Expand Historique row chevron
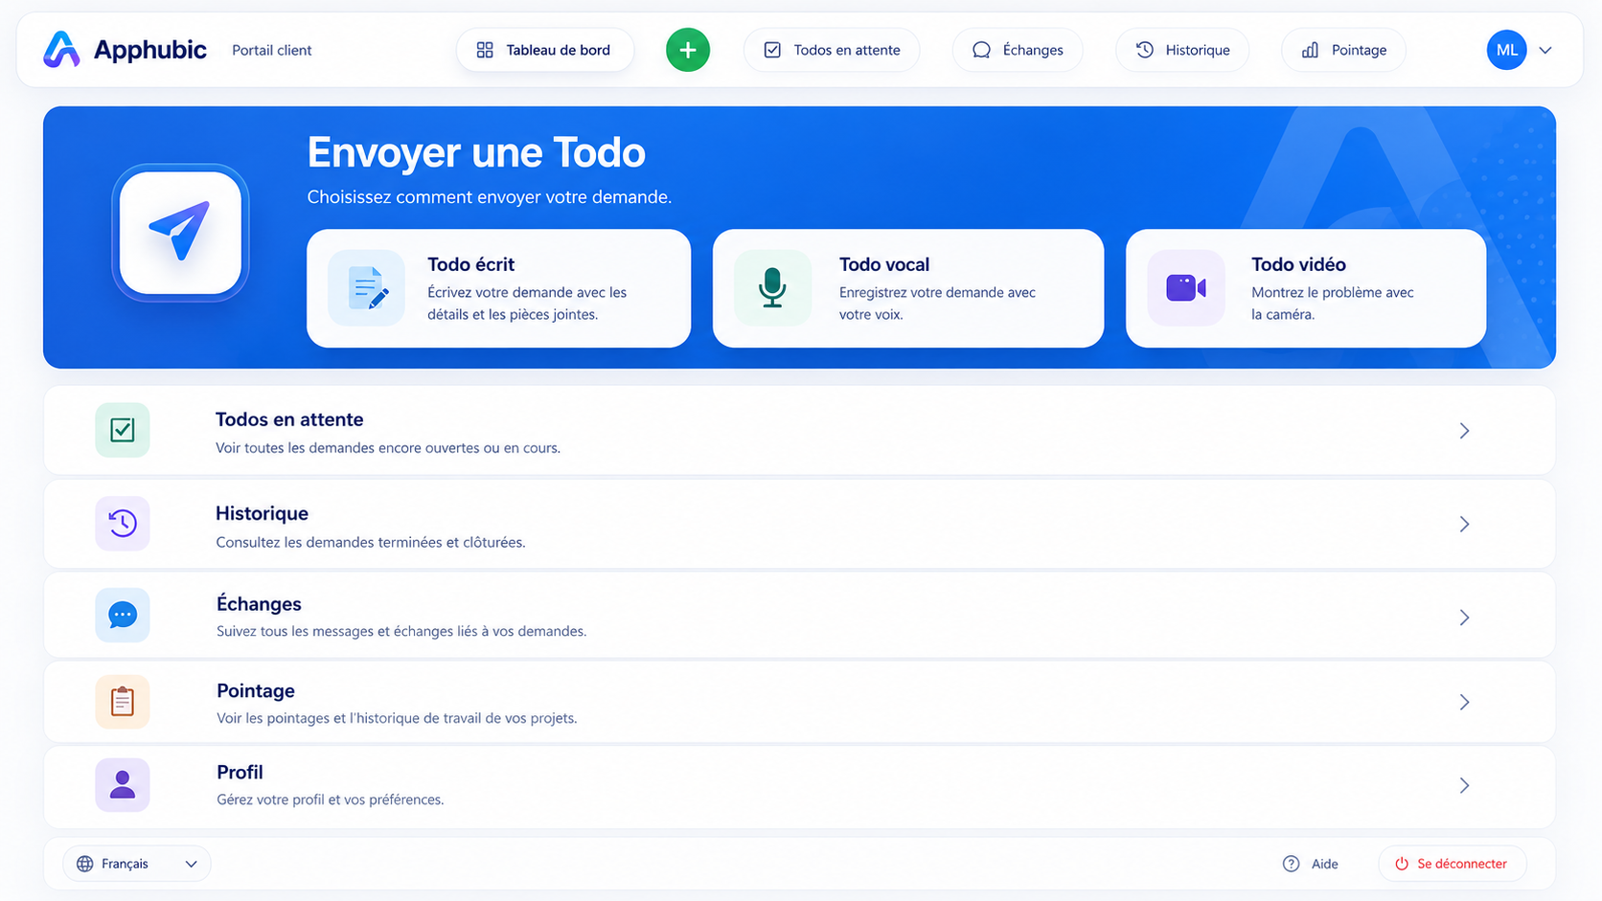The image size is (1602, 901). (x=1464, y=524)
